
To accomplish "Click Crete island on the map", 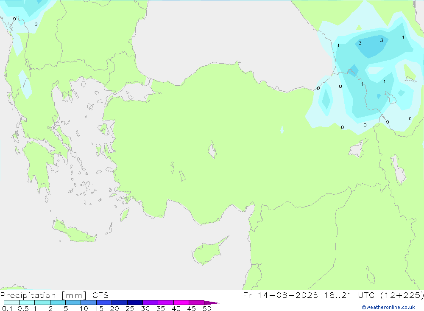I will click(x=74, y=231).
